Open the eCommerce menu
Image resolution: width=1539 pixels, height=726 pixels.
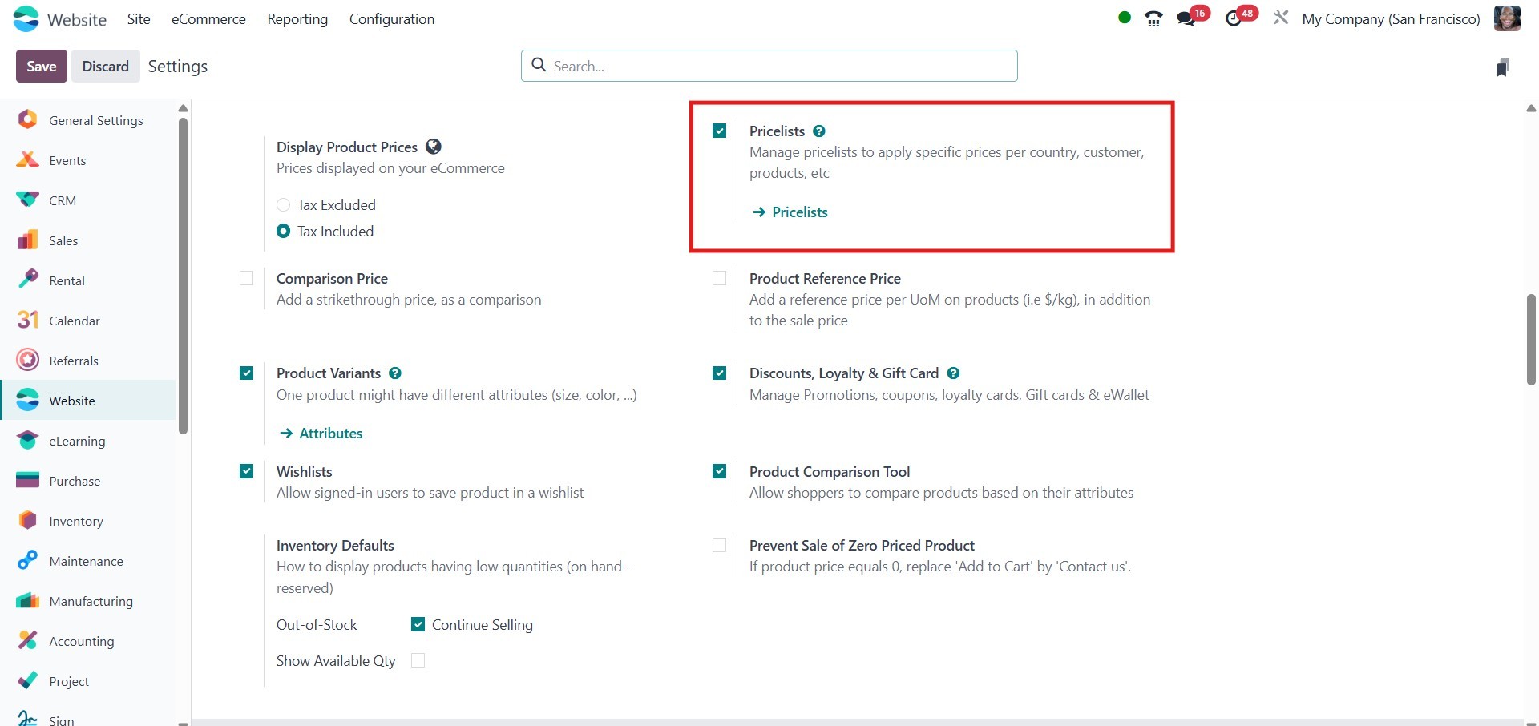(x=208, y=19)
